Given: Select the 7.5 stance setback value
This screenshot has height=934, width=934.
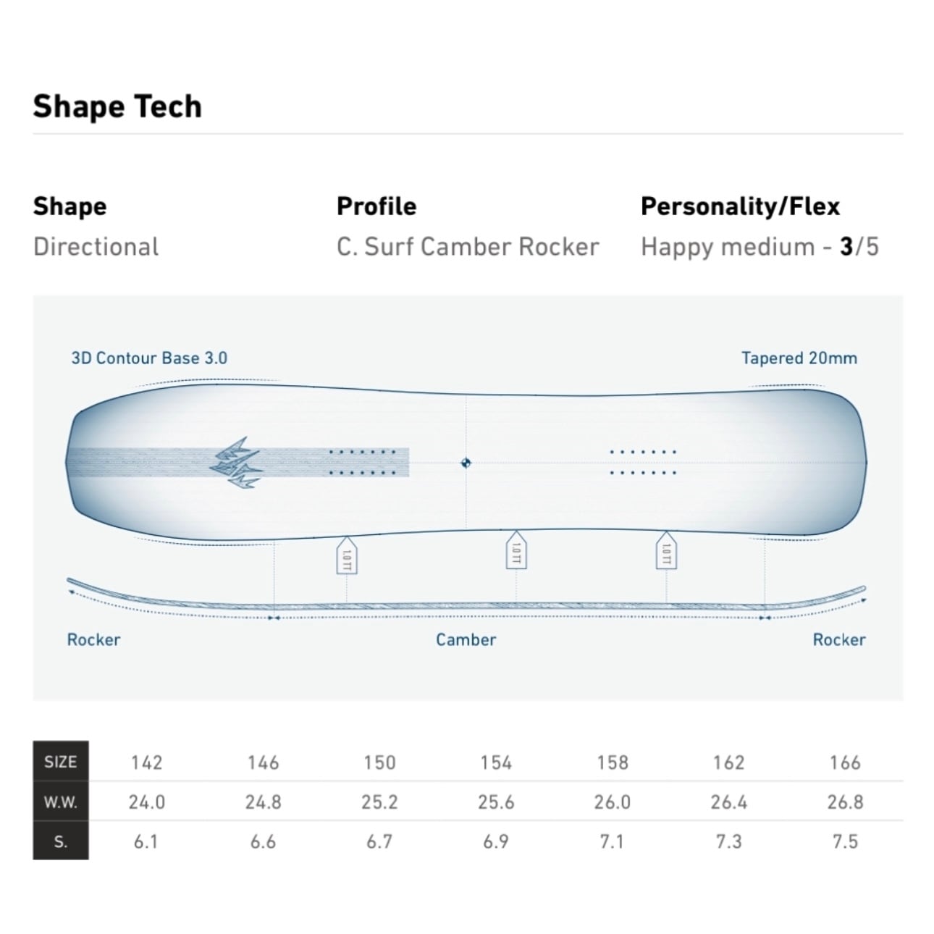Looking at the screenshot, I should pos(845,841).
